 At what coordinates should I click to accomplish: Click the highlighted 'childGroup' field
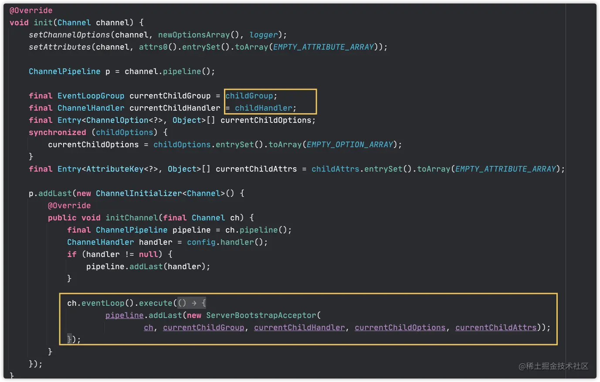(x=249, y=96)
